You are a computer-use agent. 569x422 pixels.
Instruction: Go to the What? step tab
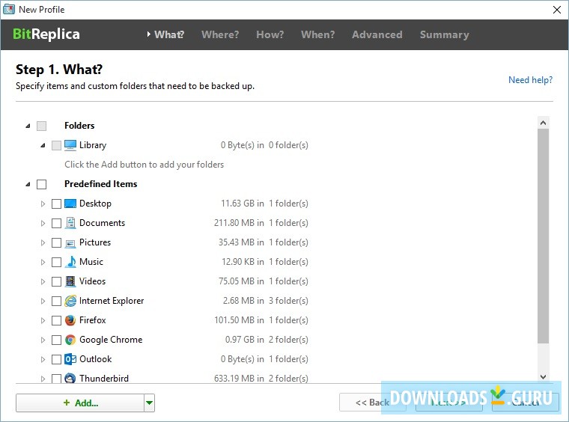(x=169, y=34)
